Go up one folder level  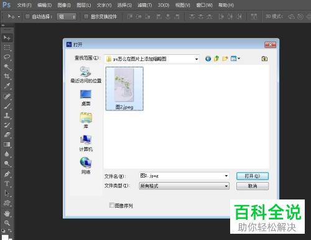(216, 59)
